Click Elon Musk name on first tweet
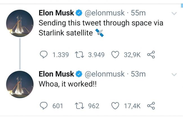 click(56, 13)
